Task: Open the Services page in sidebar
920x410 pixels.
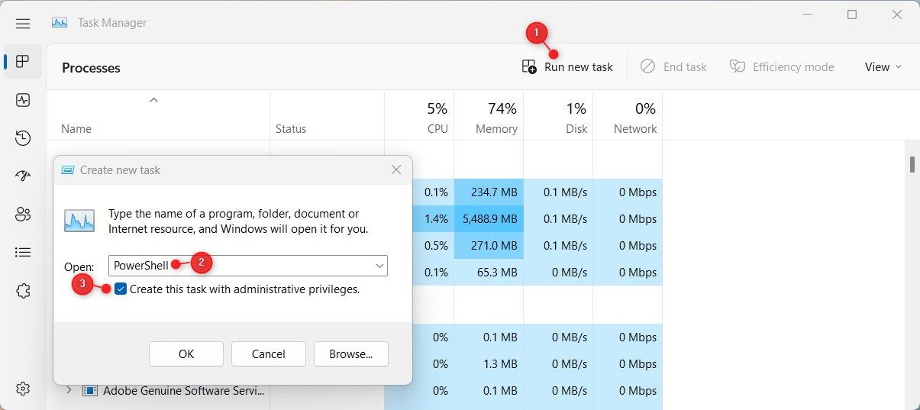Action: coord(23,291)
